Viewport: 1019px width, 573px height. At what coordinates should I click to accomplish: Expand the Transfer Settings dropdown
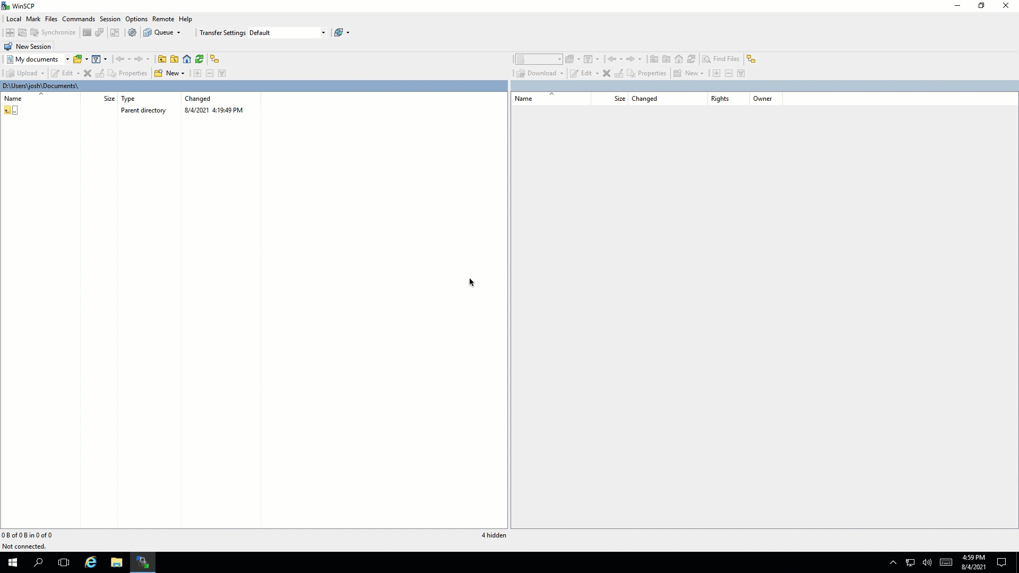322,33
